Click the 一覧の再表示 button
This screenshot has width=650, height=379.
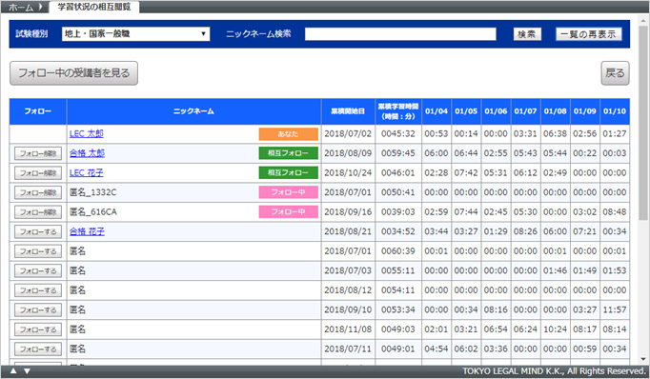point(588,34)
